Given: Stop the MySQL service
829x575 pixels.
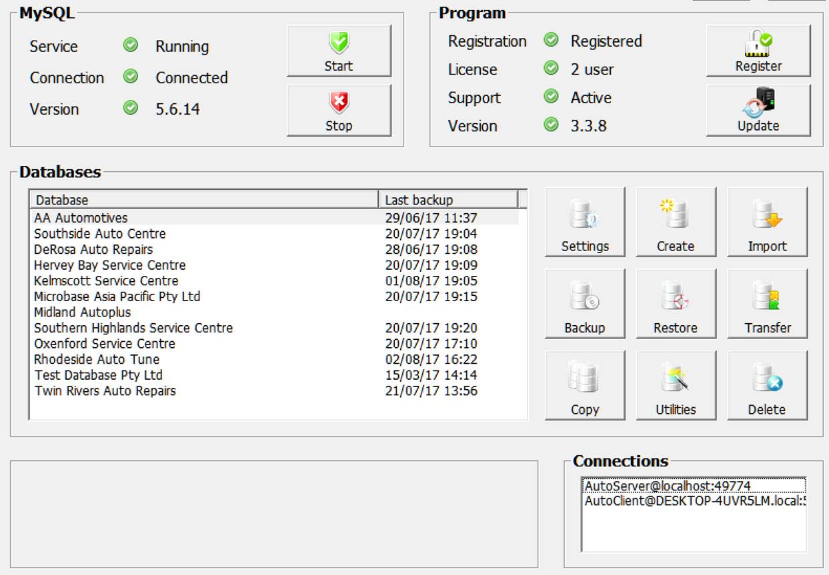Looking at the screenshot, I should pyautogui.click(x=339, y=111).
